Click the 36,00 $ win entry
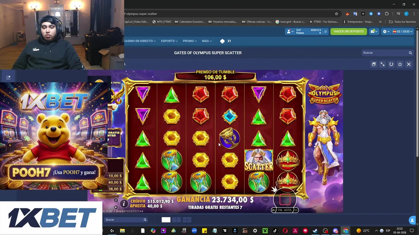Screen dimensions: 419x235 pyautogui.click(x=115, y=189)
